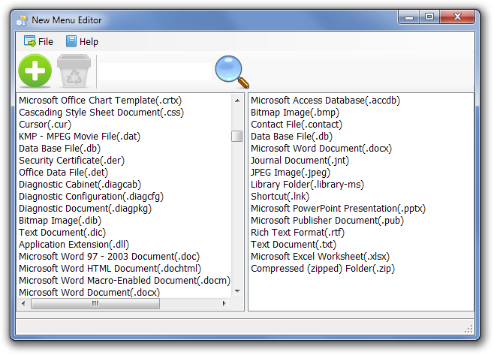
Task: Select Microsoft Word 97 - 2003 Document(.doc)
Action: (109, 256)
